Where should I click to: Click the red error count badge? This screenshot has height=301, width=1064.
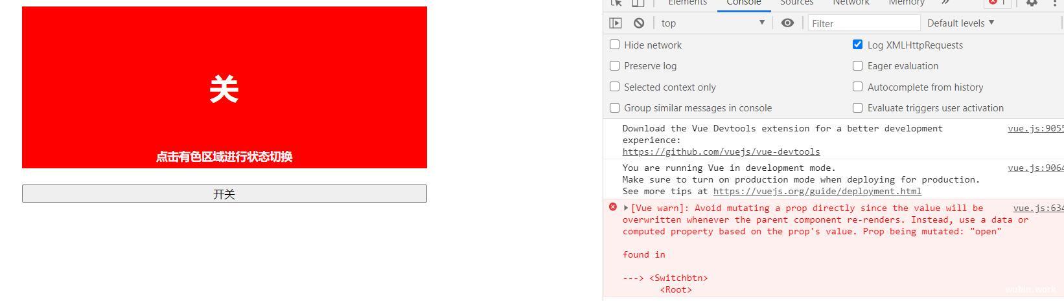pyautogui.click(x=997, y=3)
